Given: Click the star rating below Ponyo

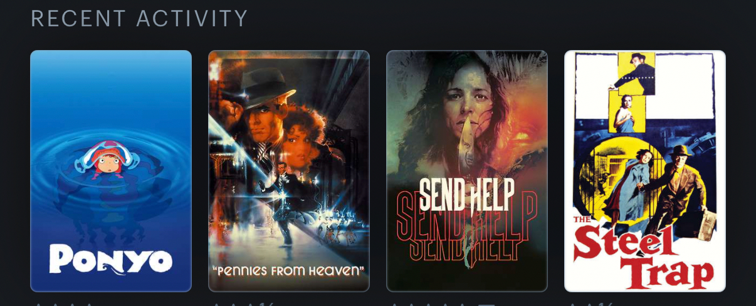Looking at the screenshot, I should [63, 304].
